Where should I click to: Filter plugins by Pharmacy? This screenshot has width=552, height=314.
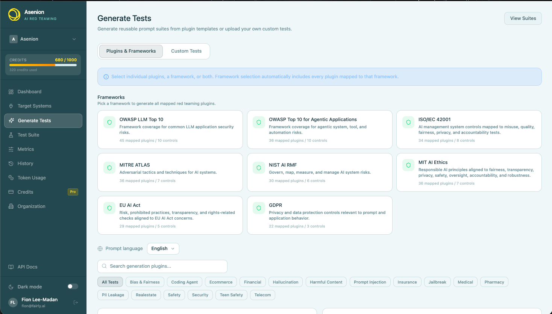(x=494, y=282)
